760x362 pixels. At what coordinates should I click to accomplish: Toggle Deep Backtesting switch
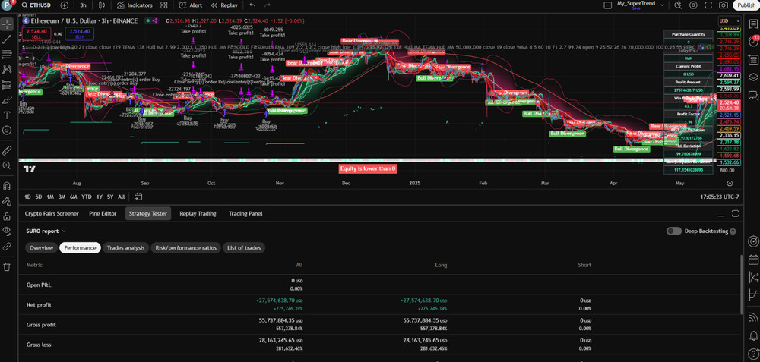pos(673,231)
